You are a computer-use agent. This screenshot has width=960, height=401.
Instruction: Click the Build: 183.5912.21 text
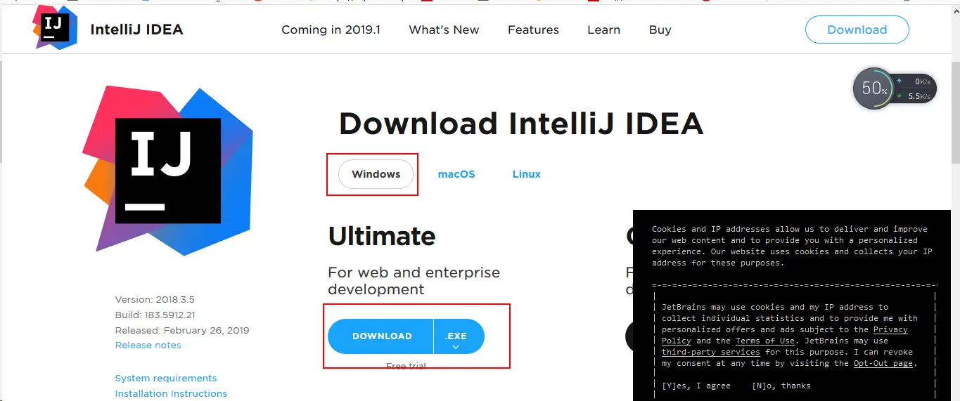(155, 315)
